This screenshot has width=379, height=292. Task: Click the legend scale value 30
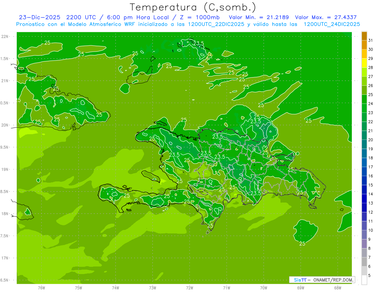(370, 49)
